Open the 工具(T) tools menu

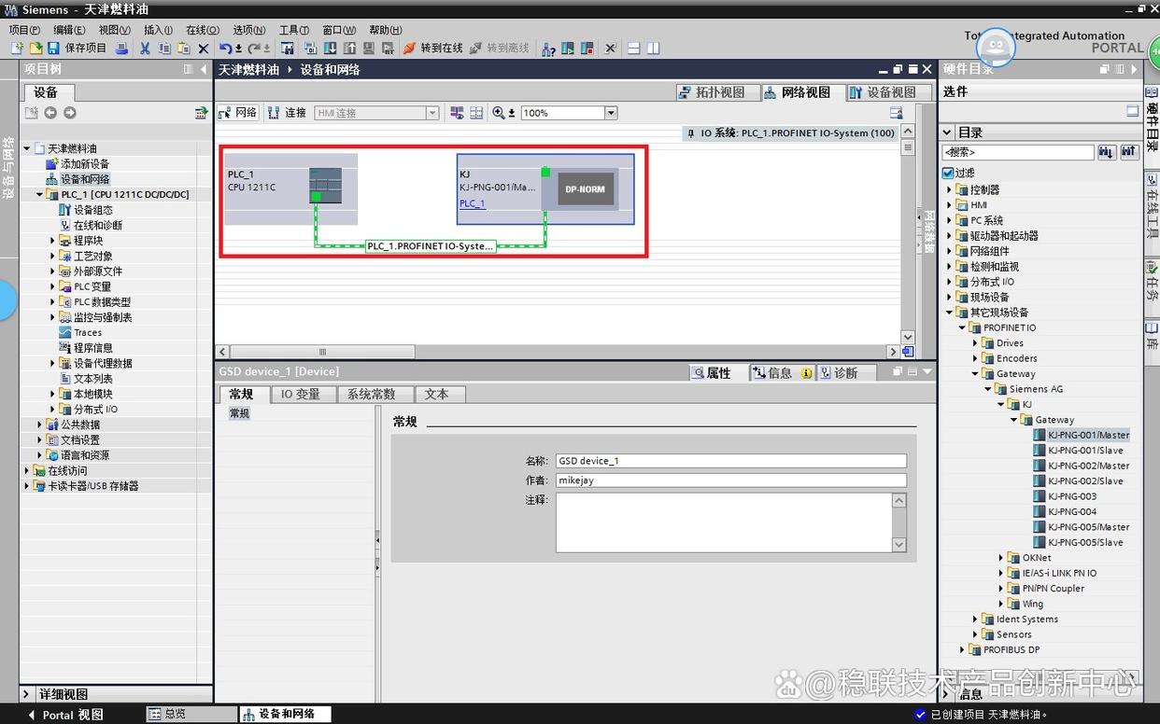click(x=294, y=30)
